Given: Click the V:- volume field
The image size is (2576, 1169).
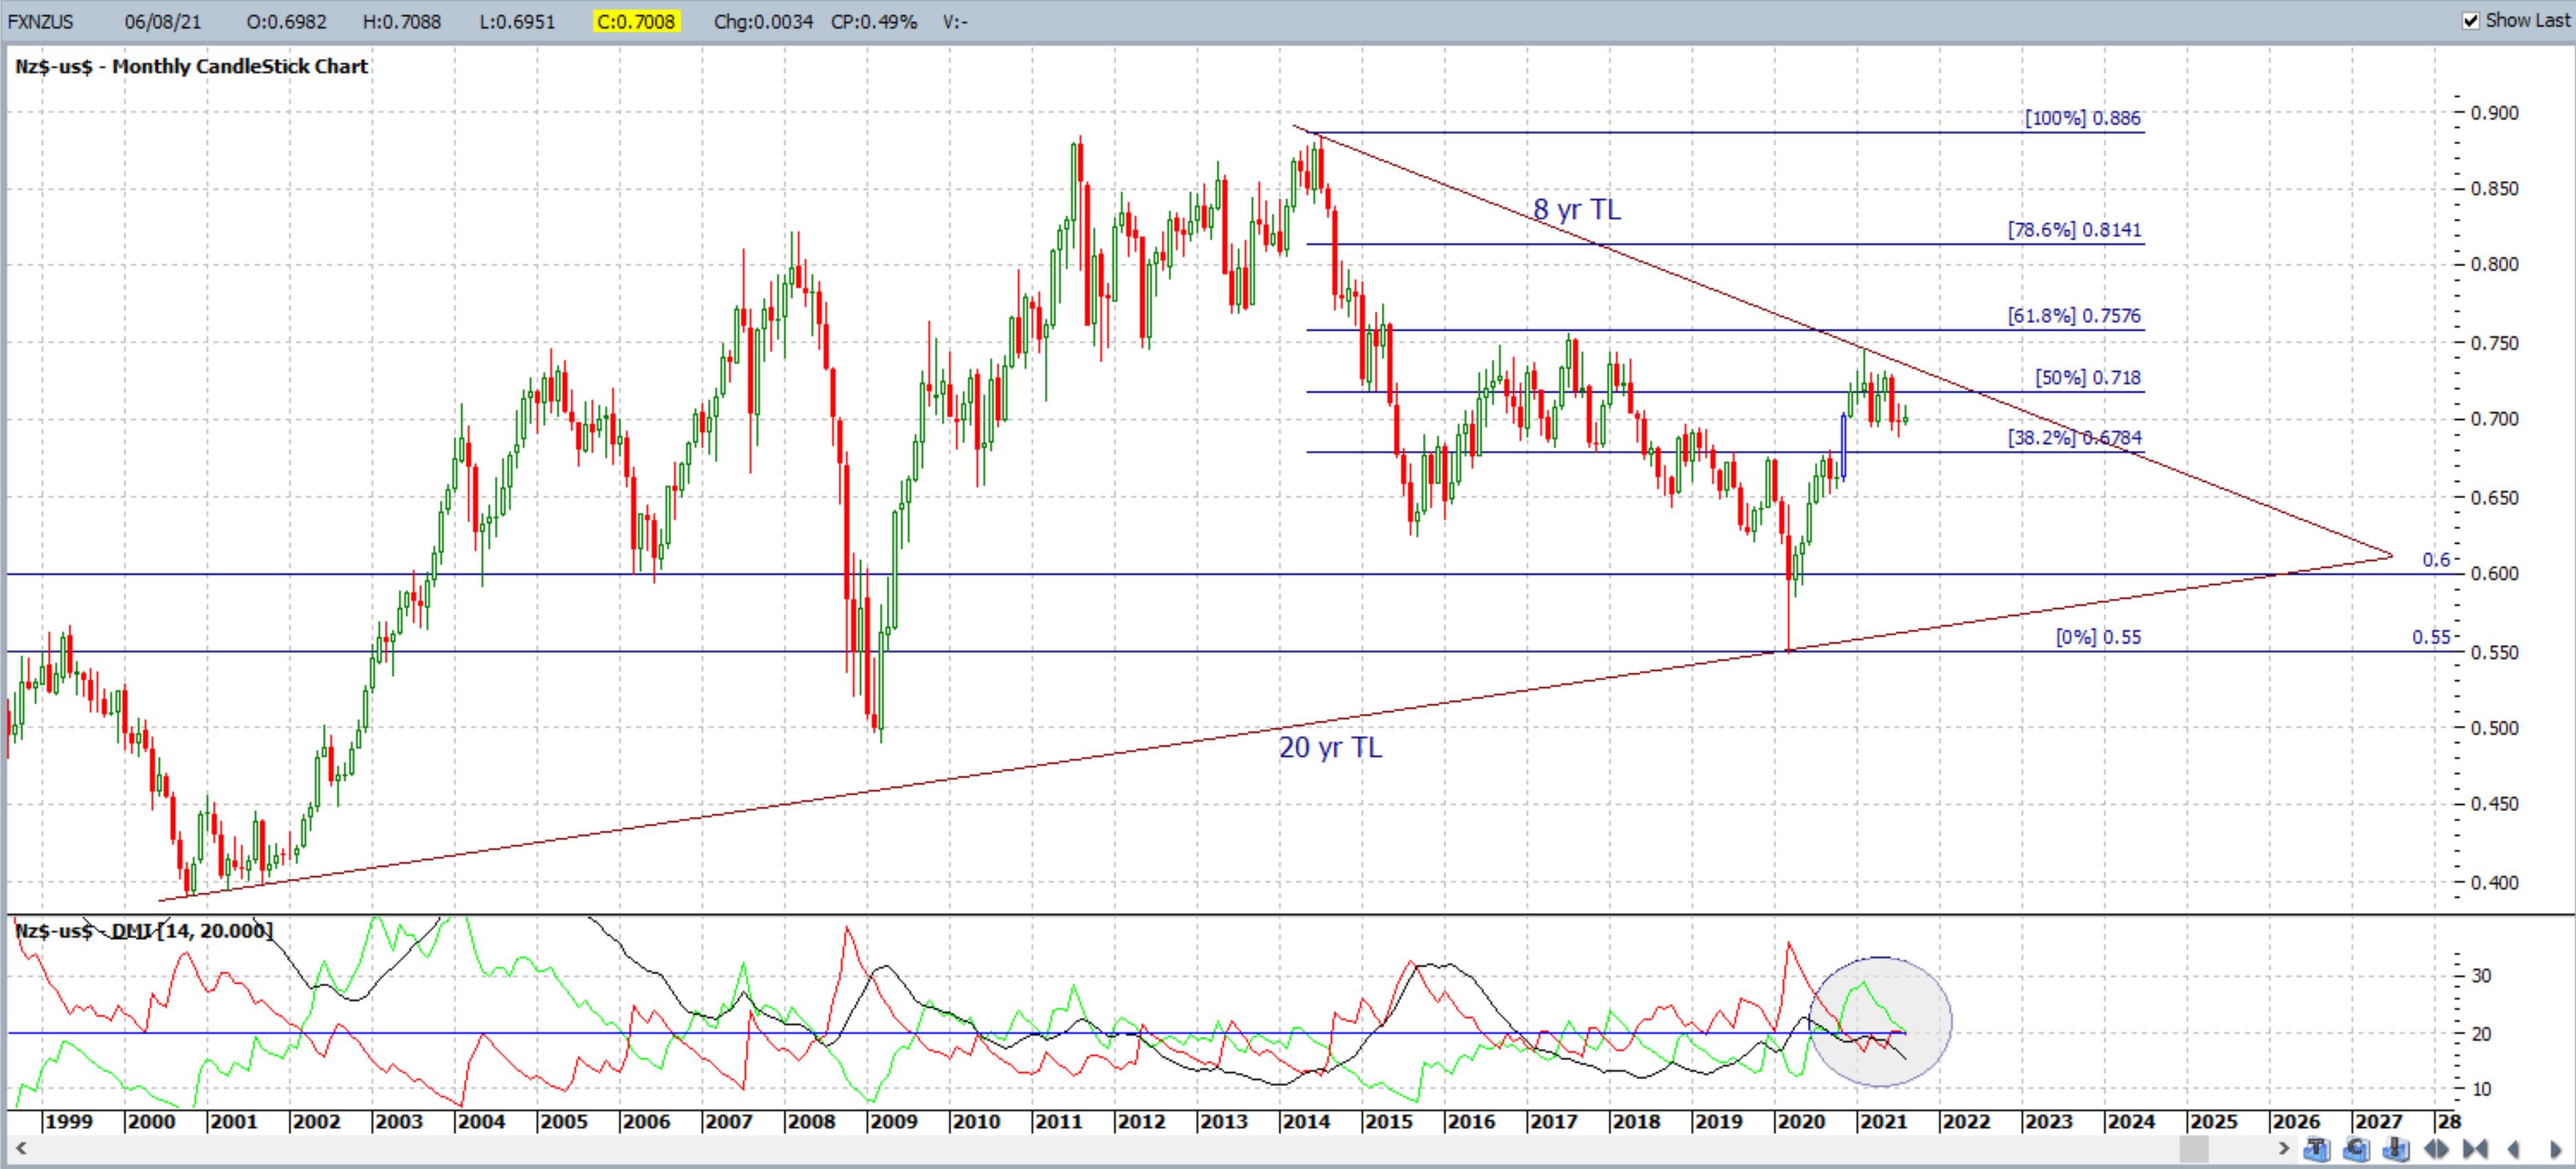Looking at the screenshot, I should pos(955,21).
